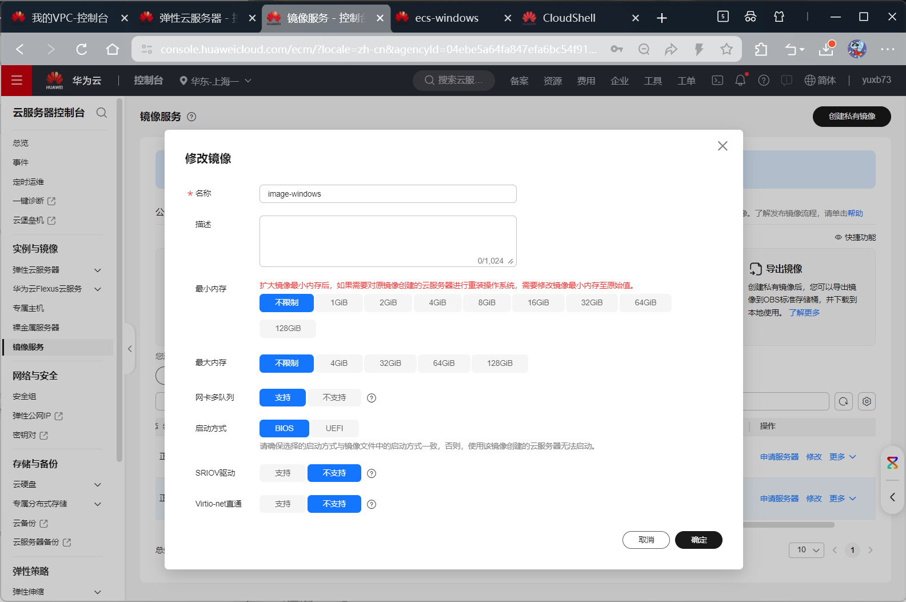Open 工单 in the top menu
906x602 pixels.
pyautogui.click(x=687, y=81)
